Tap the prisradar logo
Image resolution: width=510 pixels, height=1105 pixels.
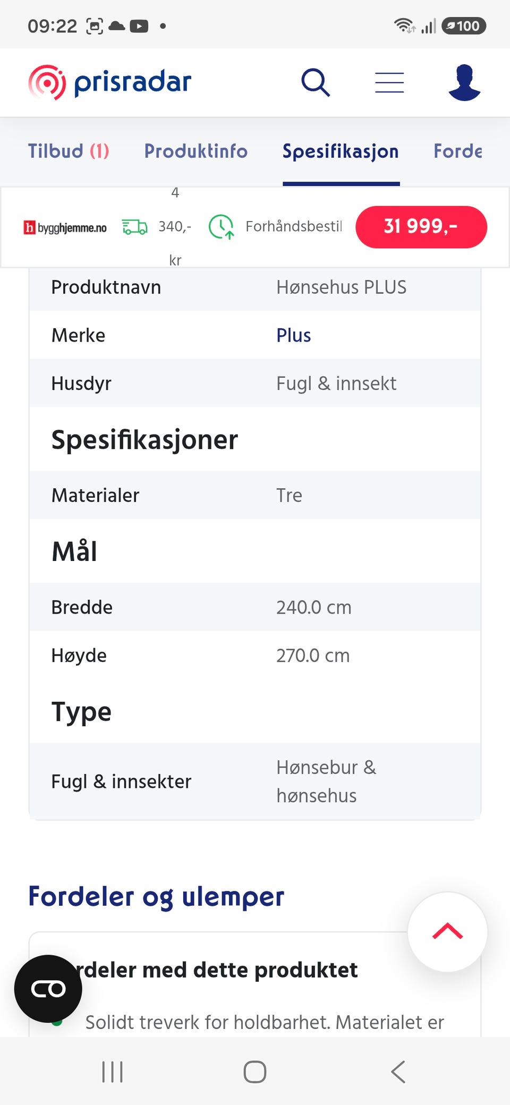[110, 82]
